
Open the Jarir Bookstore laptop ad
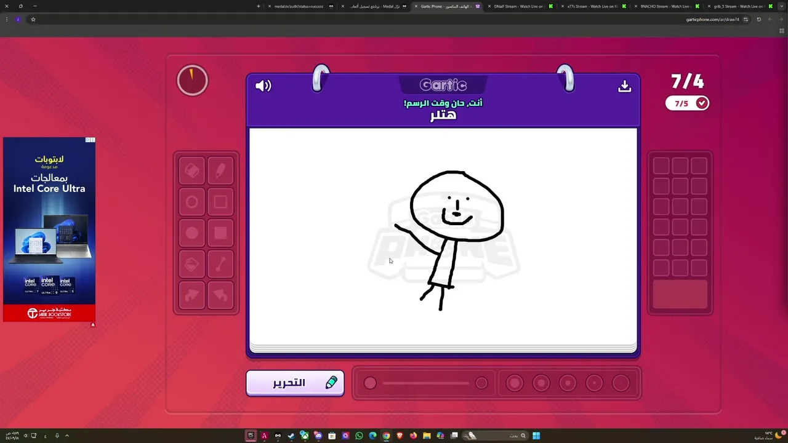tap(49, 229)
